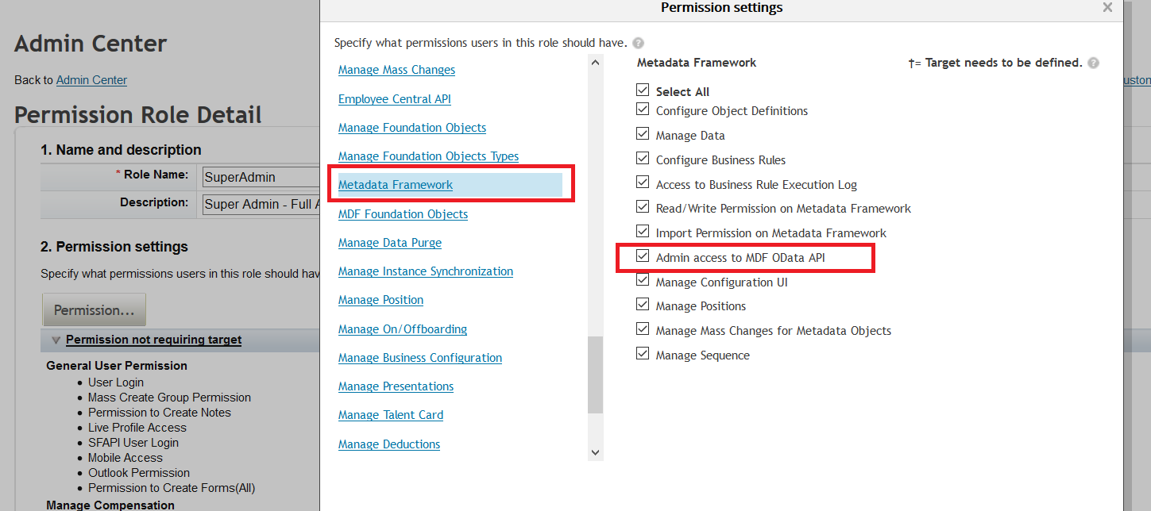The image size is (1151, 511).
Task: Click the permission list scrollbar thumb
Action: point(595,375)
